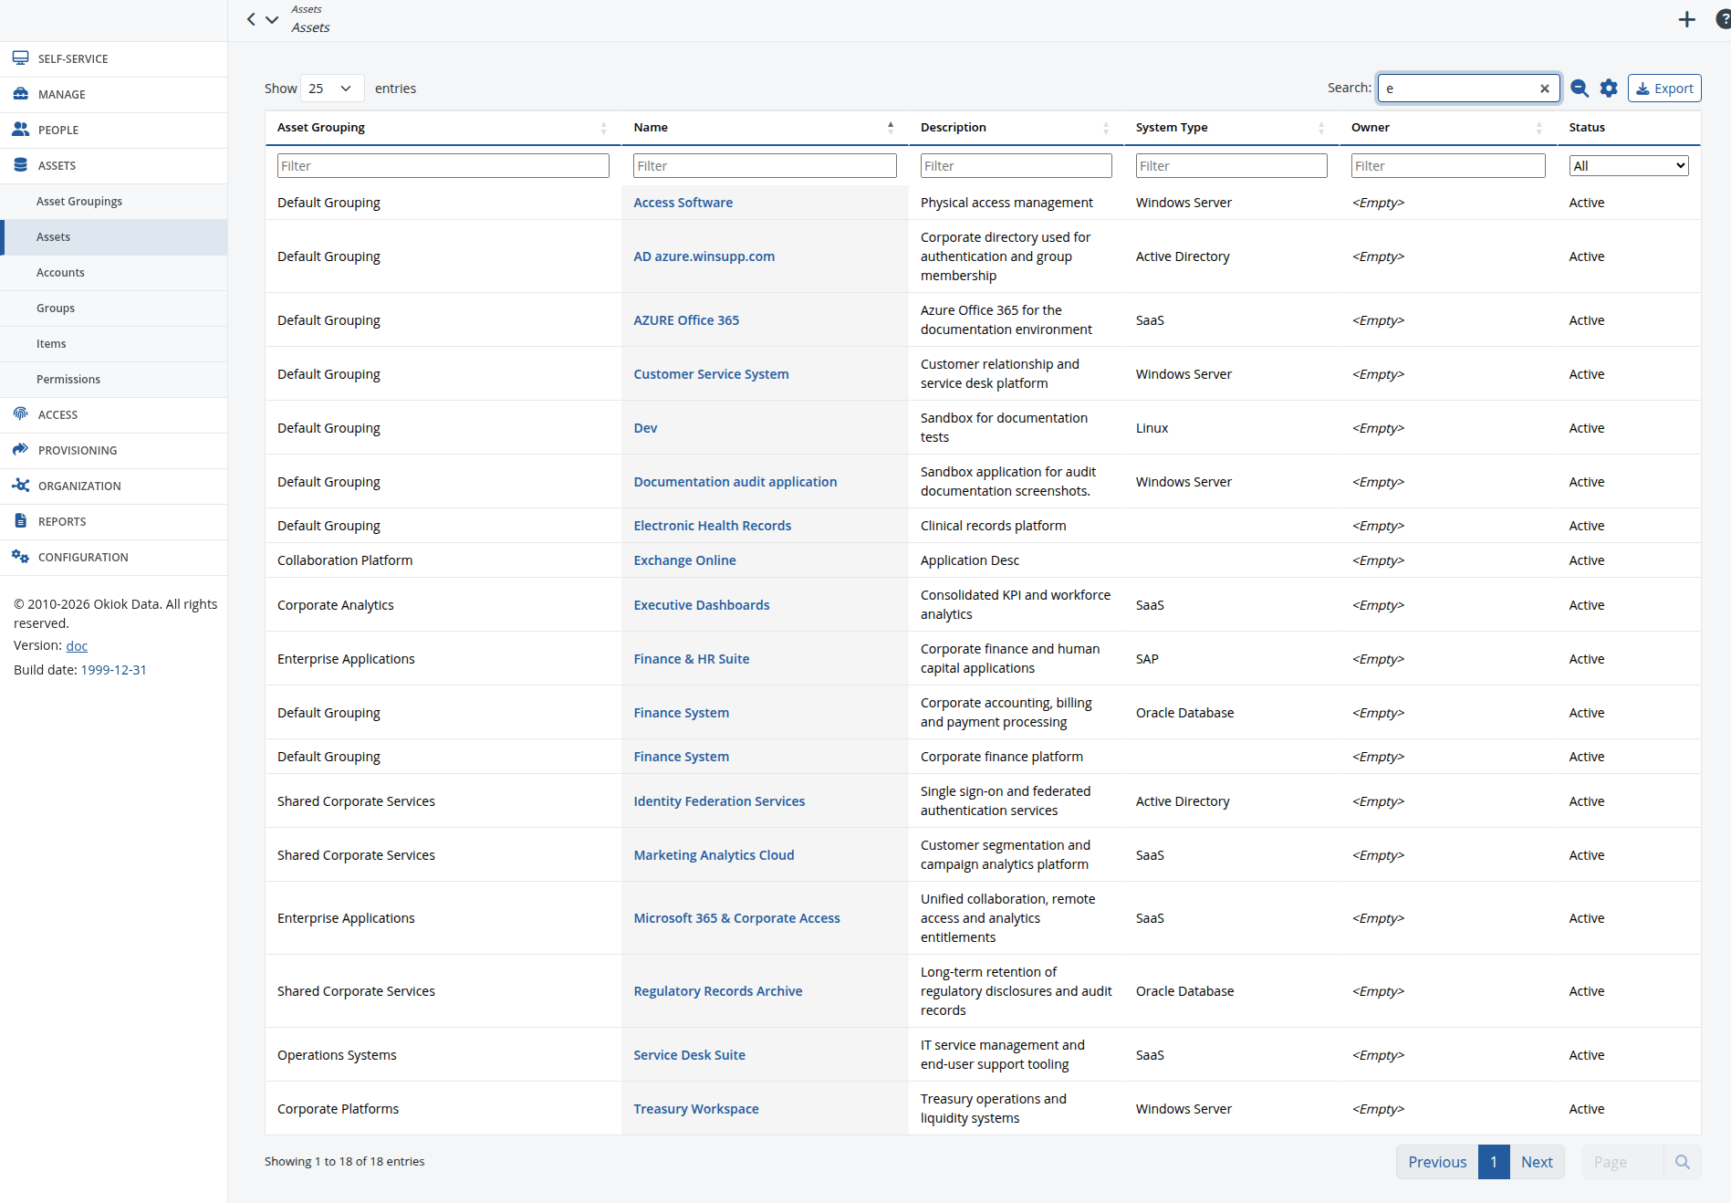Click the Provisioning arrow icon
Screen dimensions: 1731x1203
(20, 450)
